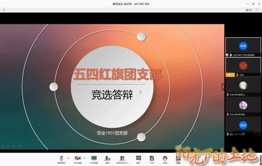Collapse the participant sidebar with the side arrow
The width and height of the screenshot is (262, 166).
click(223, 87)
